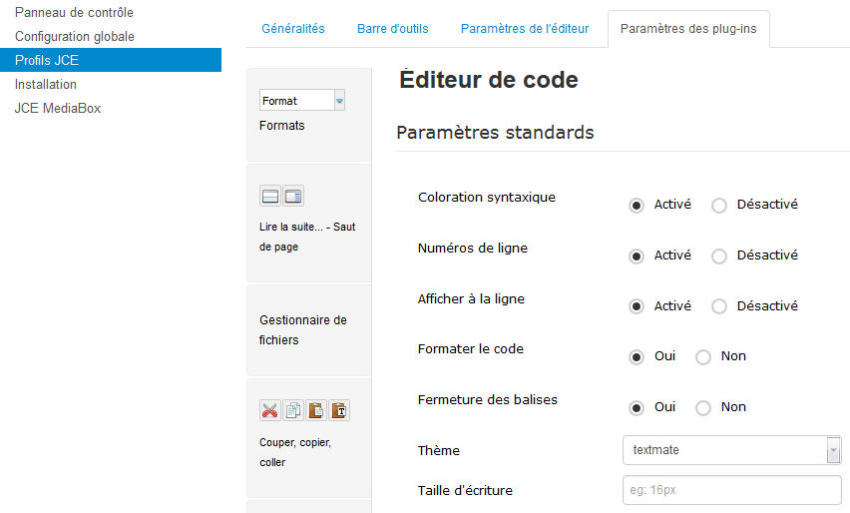Open the Thème textmate dropdown
Viewport: 850px width, 513px height.
tap(732, 449)
